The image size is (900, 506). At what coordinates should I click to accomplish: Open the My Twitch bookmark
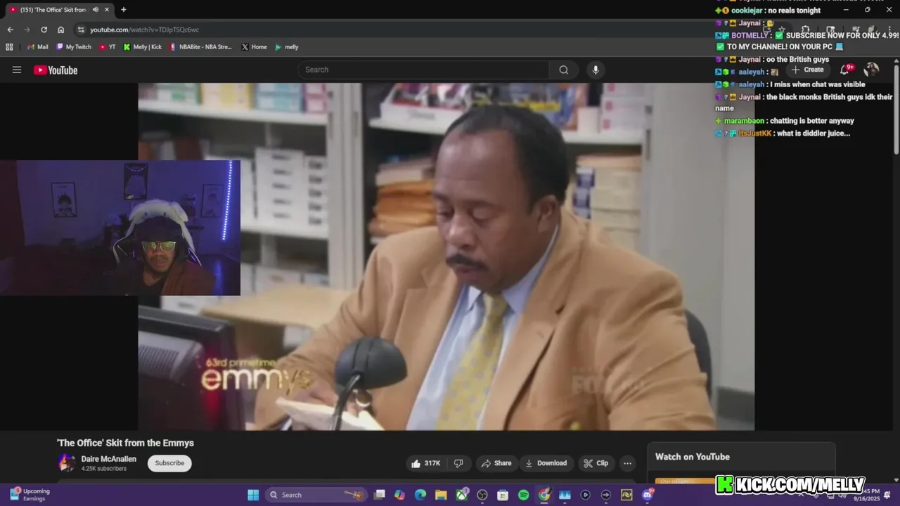(x=74, y=47)
